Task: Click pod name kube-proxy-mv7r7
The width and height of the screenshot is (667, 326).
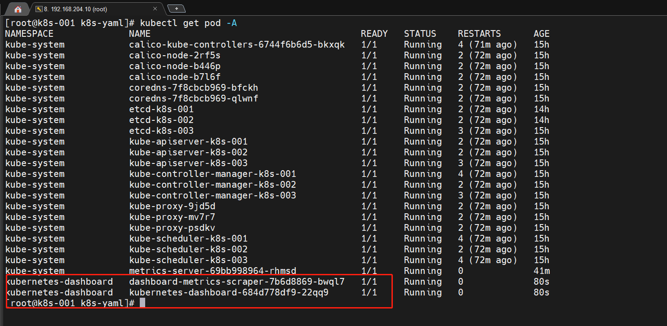Action: pyautogui.click(x=172, y=217)
